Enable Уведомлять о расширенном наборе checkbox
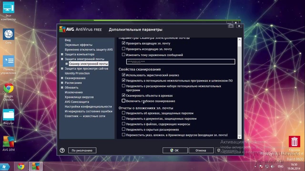Image resolution: width=305 pixels, height=171 pixels. pyautogui.click(x=123, y=85)
